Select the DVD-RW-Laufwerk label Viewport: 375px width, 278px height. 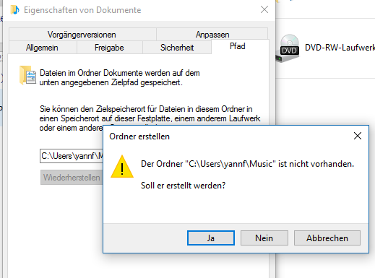pos(340,48)
